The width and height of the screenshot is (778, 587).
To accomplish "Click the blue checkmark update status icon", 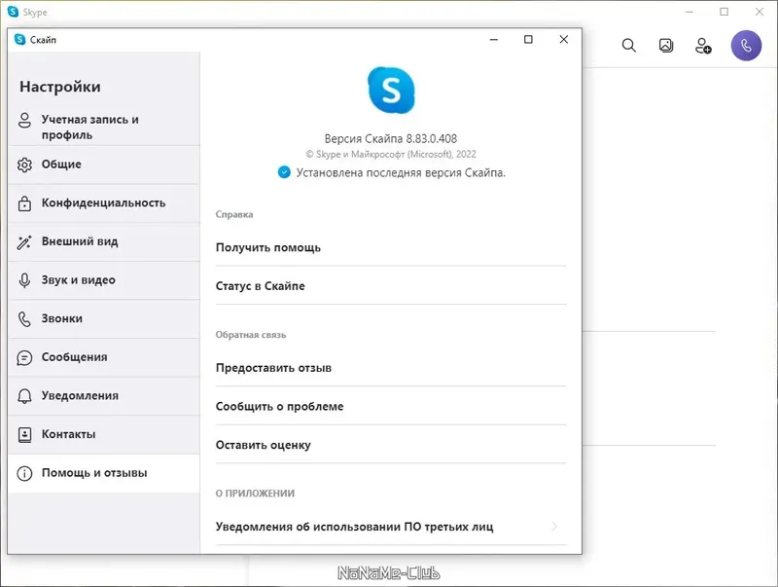I will coord(284,172).
